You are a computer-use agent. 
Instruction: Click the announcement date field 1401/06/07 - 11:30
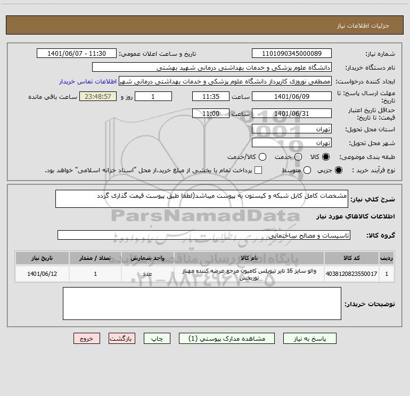point(76,53)
